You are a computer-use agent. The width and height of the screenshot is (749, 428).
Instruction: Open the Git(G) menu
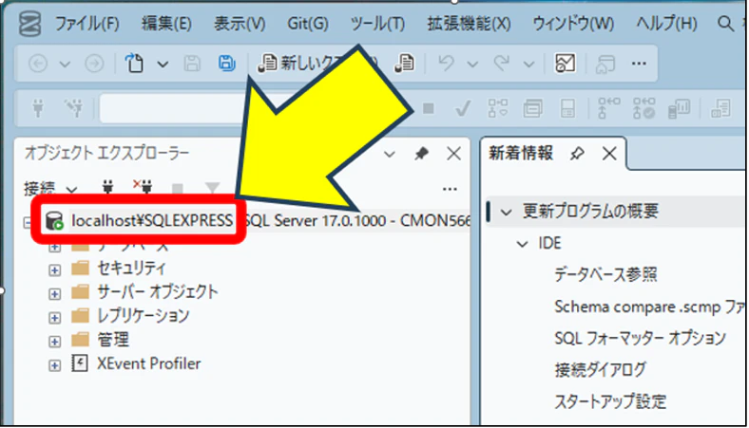308,24
